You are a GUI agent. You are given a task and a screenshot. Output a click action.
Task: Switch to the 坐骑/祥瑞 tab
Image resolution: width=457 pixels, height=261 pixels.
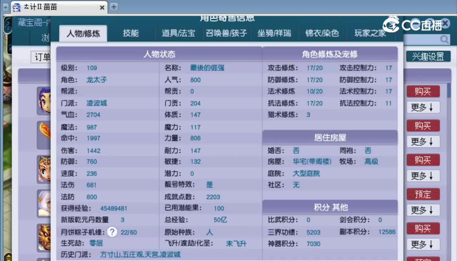pyautogui.click(x=275, y=33)
